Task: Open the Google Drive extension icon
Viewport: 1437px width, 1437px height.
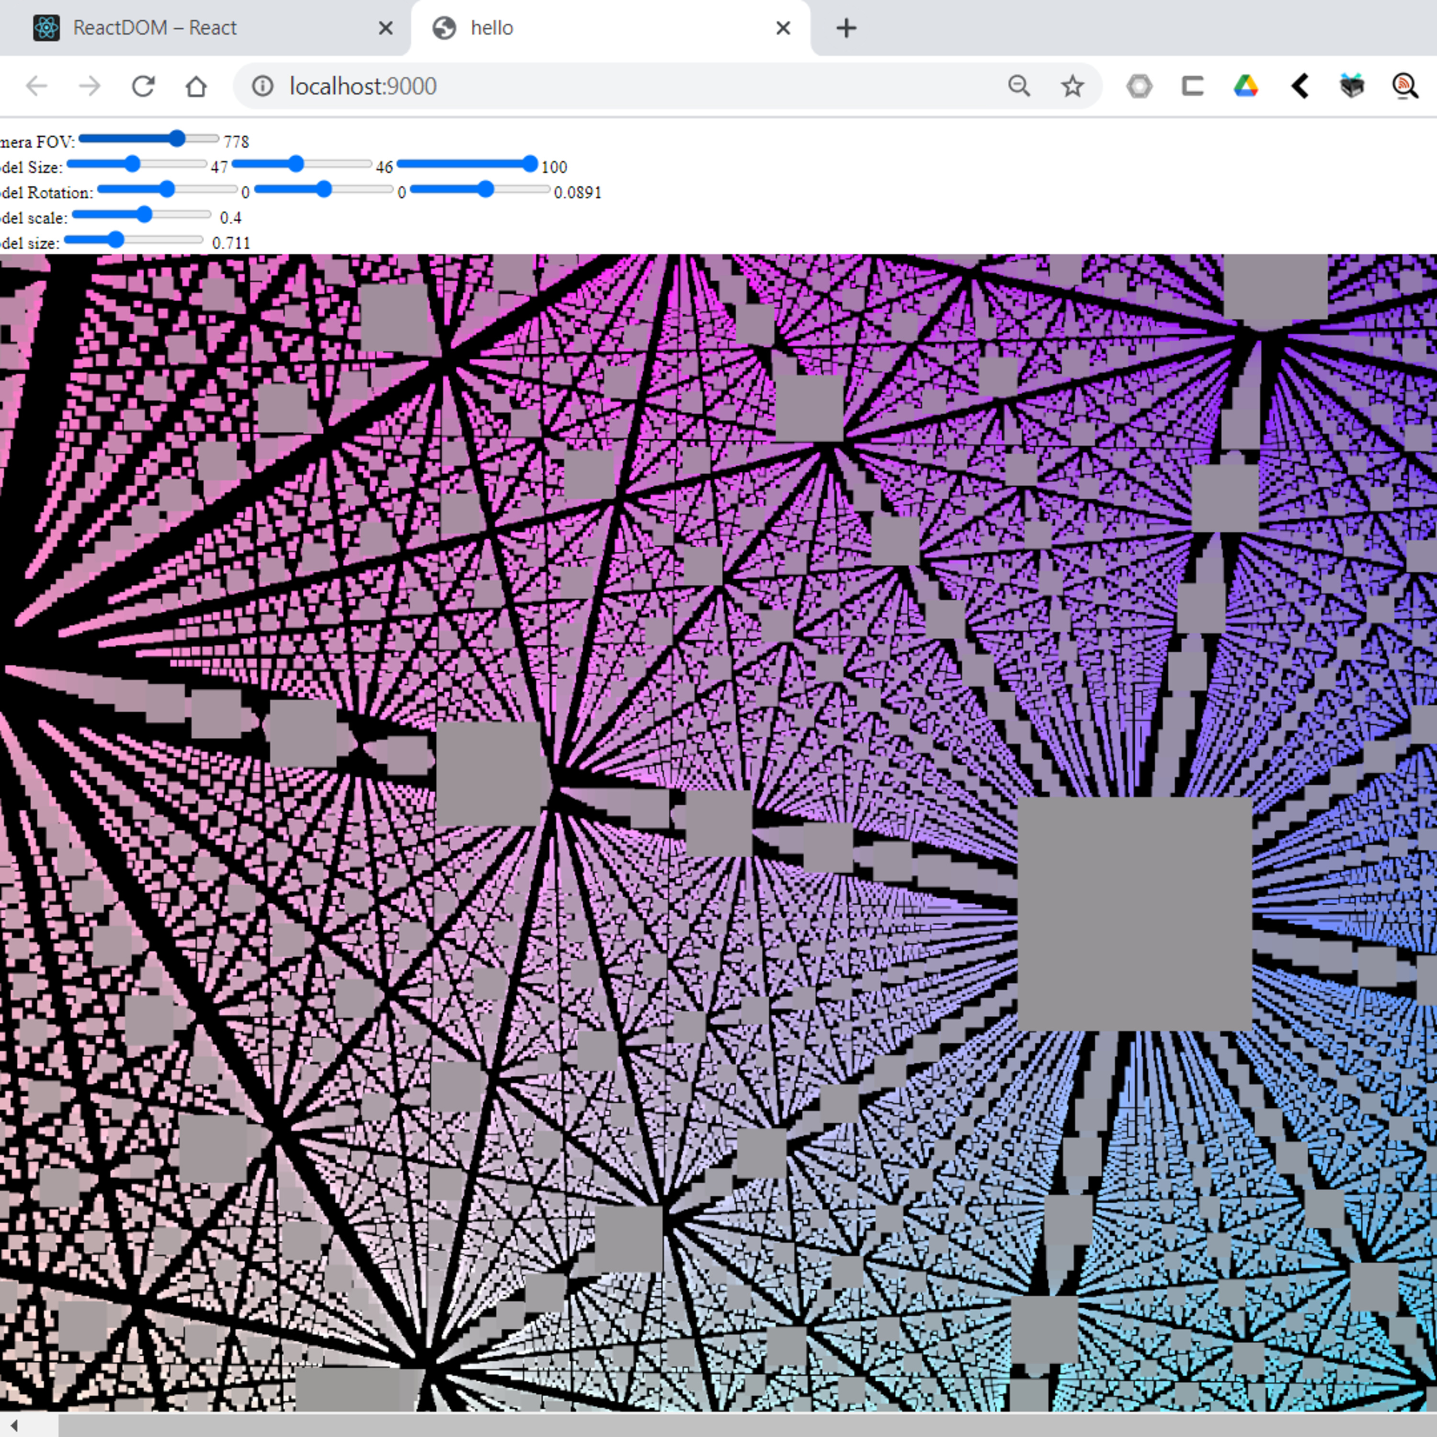Action: 1246,86
